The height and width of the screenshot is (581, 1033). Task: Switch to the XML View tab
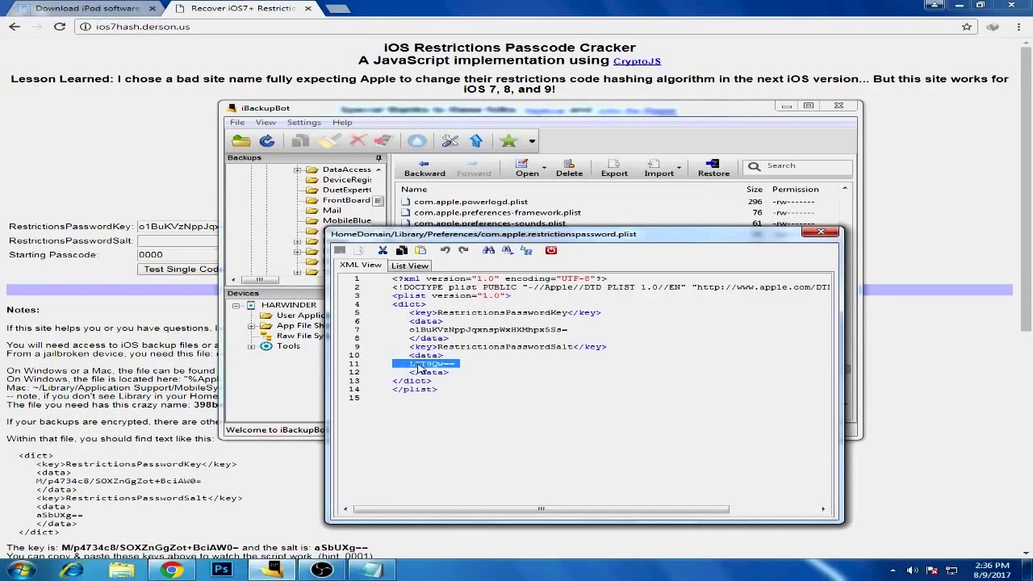tap(361, 265)
